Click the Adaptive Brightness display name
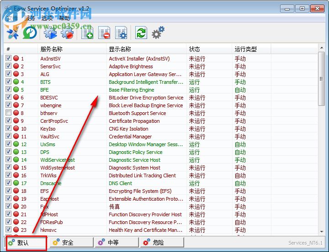Viewport: 329px width, 252px height. point(131,66)
